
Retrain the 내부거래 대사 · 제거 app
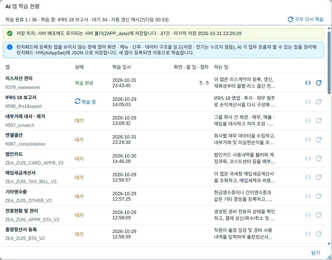tap(319, 120)
